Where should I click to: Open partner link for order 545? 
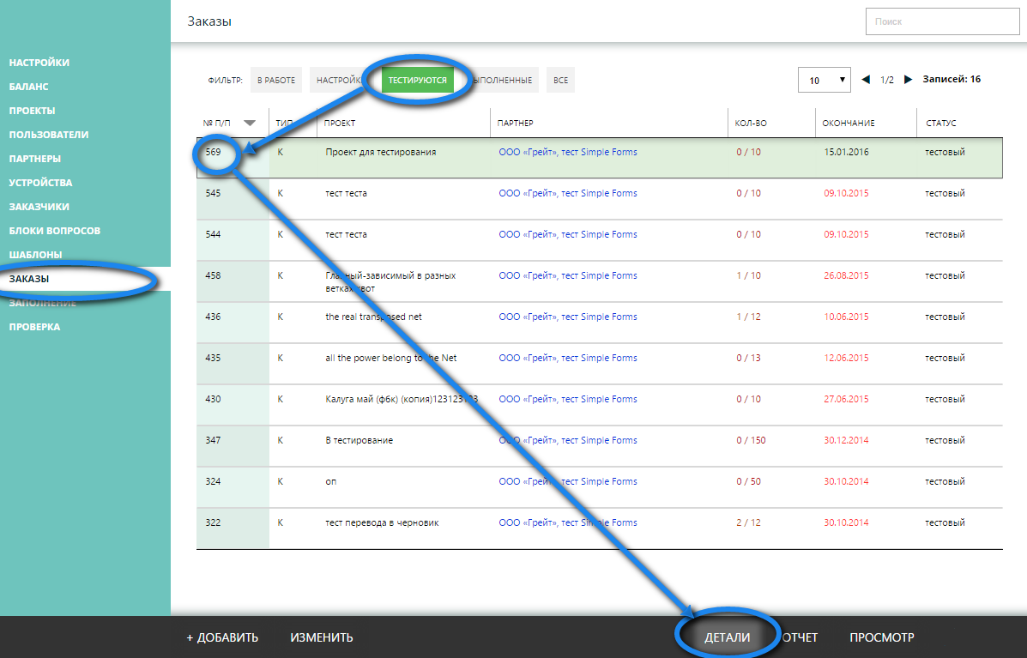coord(567,193)
